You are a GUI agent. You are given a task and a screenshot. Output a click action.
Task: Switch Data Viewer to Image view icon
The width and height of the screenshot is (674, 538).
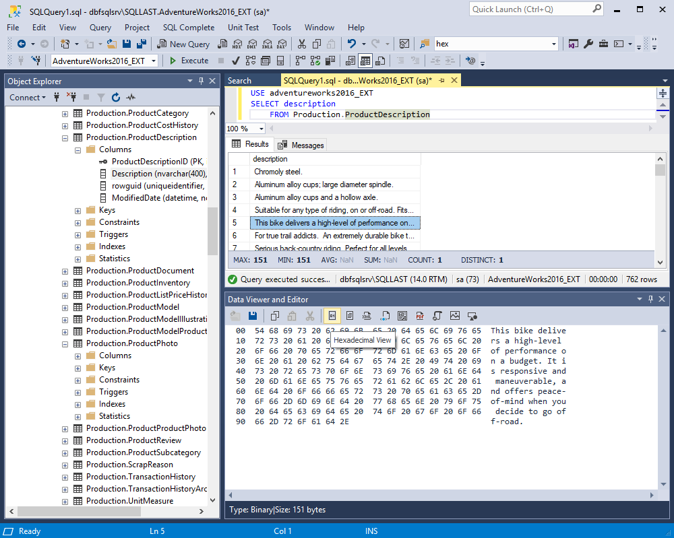pos(455,316)
